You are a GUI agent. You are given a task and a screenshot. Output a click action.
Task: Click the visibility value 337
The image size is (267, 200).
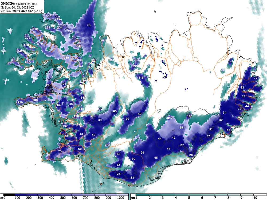click(x=70, y=31)
